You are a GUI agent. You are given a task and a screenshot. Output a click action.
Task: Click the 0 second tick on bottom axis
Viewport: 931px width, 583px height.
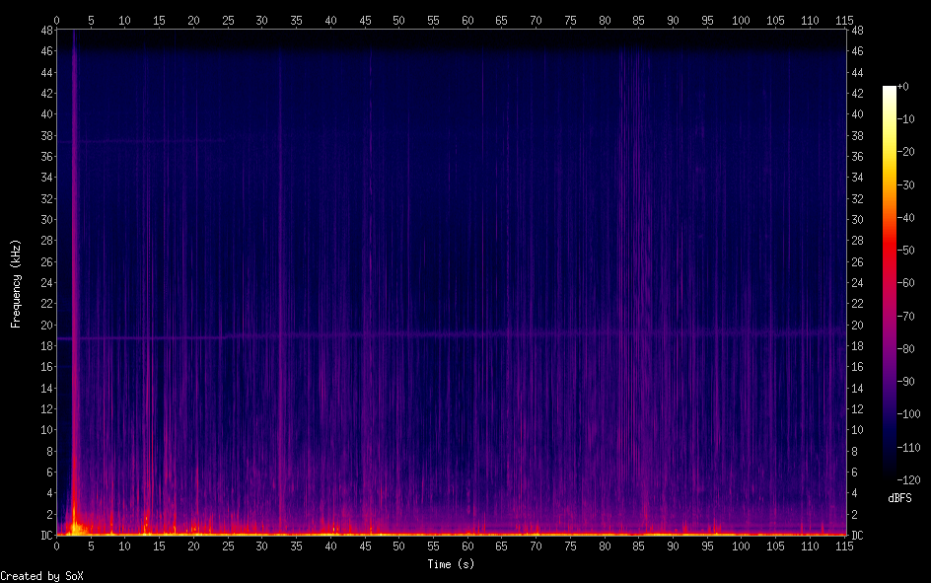tap(57, 547)
